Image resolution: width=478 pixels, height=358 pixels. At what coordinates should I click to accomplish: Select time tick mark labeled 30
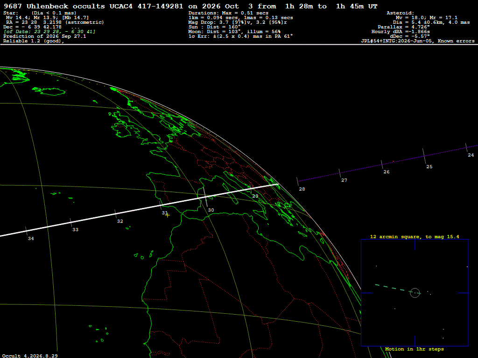[205, 197]
